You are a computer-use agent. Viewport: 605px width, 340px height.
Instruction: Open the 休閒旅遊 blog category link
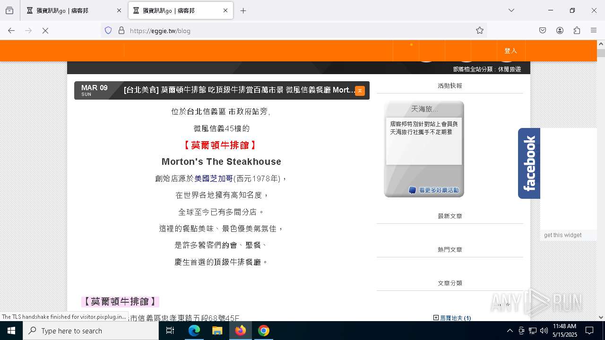pyautogui.click(x=510, y=69)
